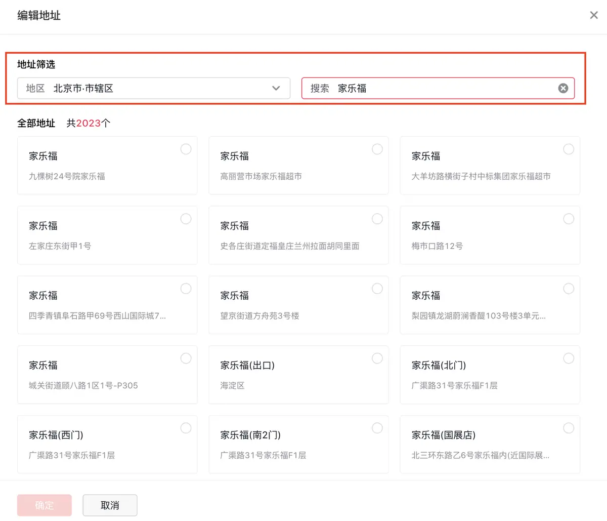Clear the 家乐福 search text with the clear icon
Image resolution: width=607 pixels, height=521 pixels.
[563, 88]
